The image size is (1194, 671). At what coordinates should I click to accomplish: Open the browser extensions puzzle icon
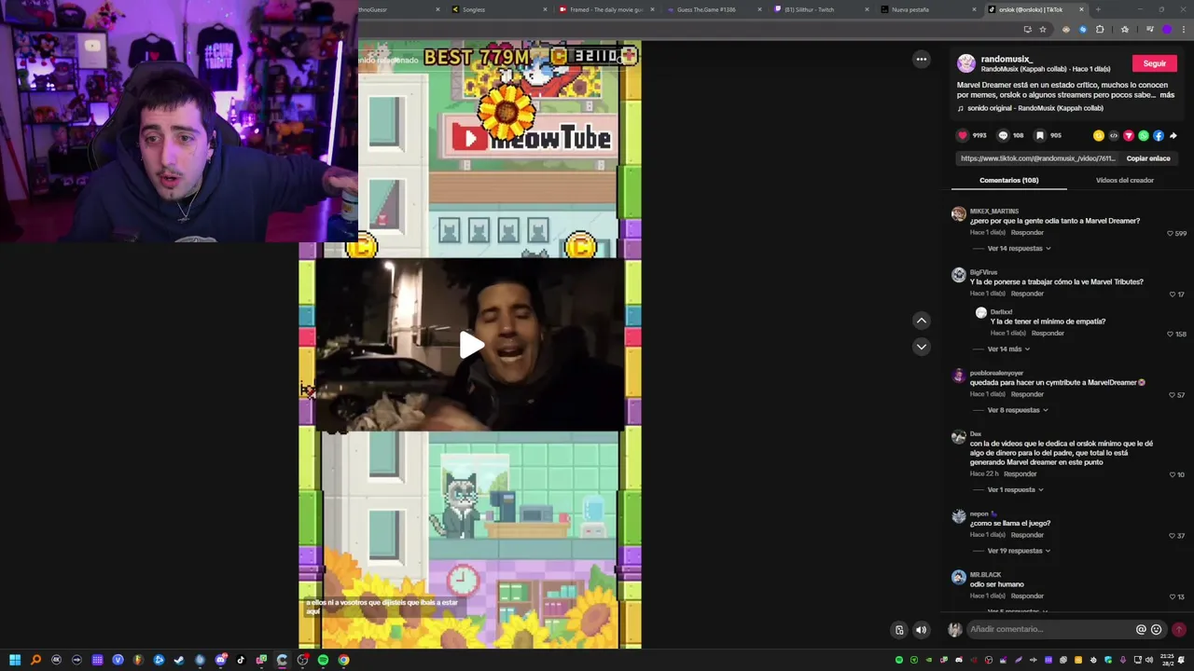tap(1100, 29)
